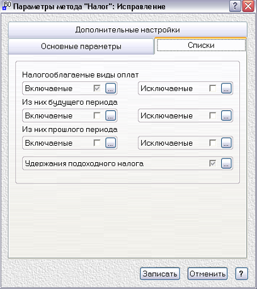This screenshot has height=289, width=257.
Task: Enable Включаемые checkbox for прошлого периода
Action: pyautogui.click(x=97, y=143)
